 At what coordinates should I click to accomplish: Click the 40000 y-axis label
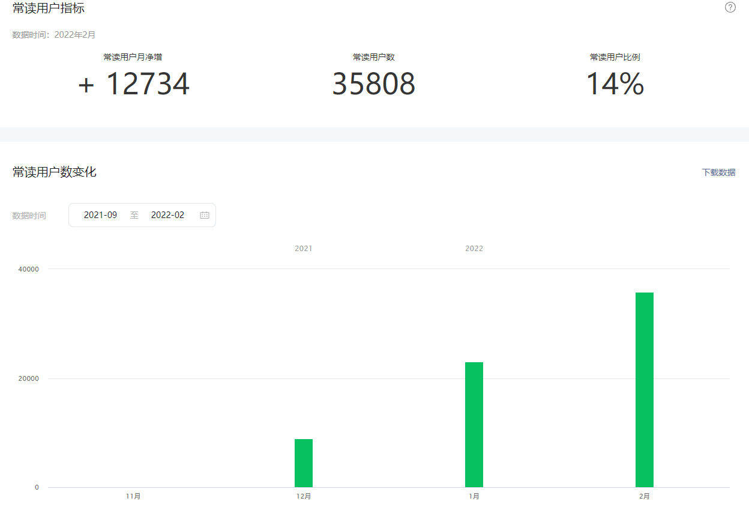pos(30,269)
